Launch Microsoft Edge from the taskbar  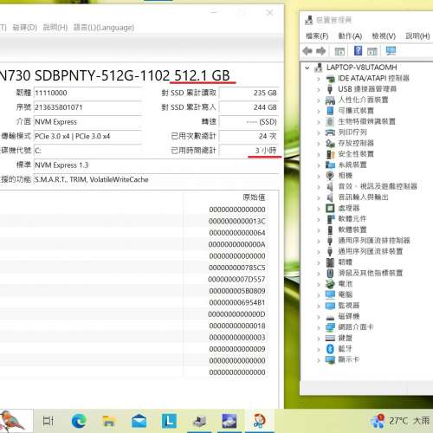point(79,421)
